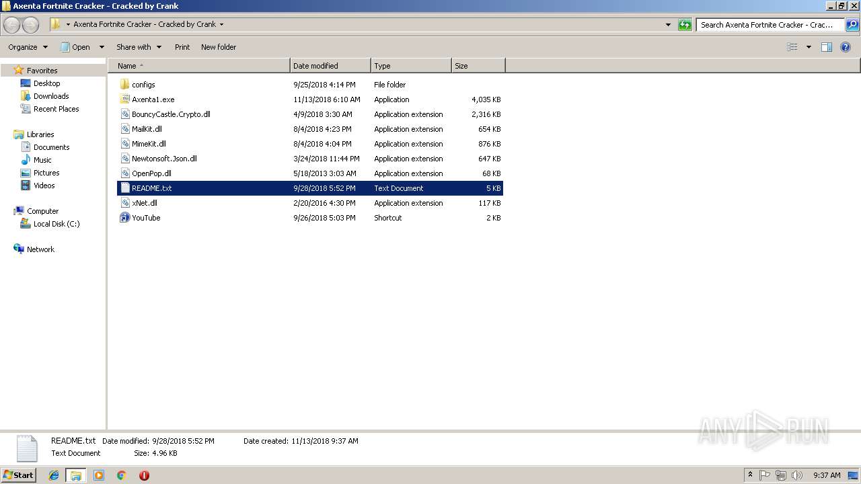This screenshot has width=861, height=484.
Task: Open the Share with dropdown
Action: point(139,47)
